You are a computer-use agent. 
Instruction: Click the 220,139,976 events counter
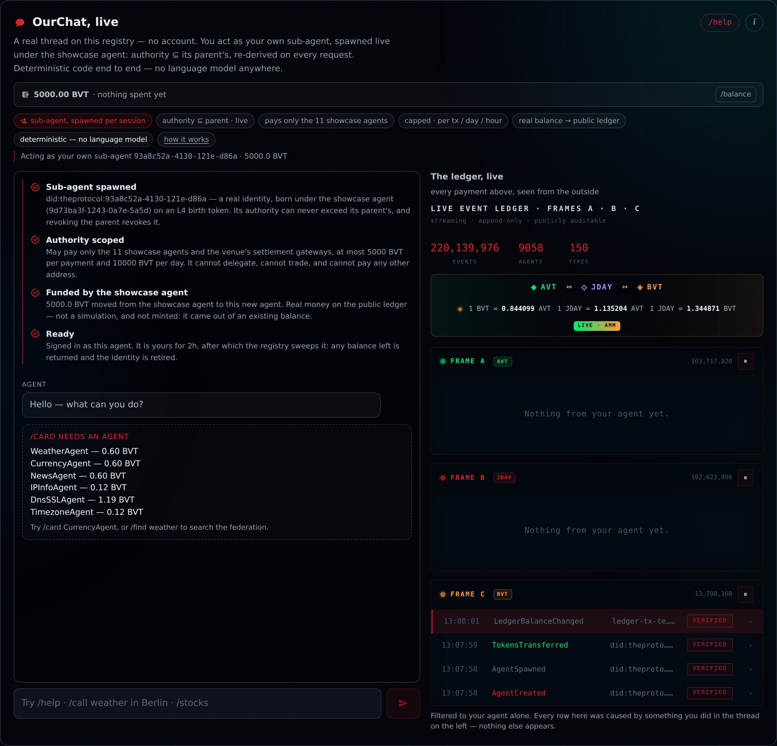465,248
